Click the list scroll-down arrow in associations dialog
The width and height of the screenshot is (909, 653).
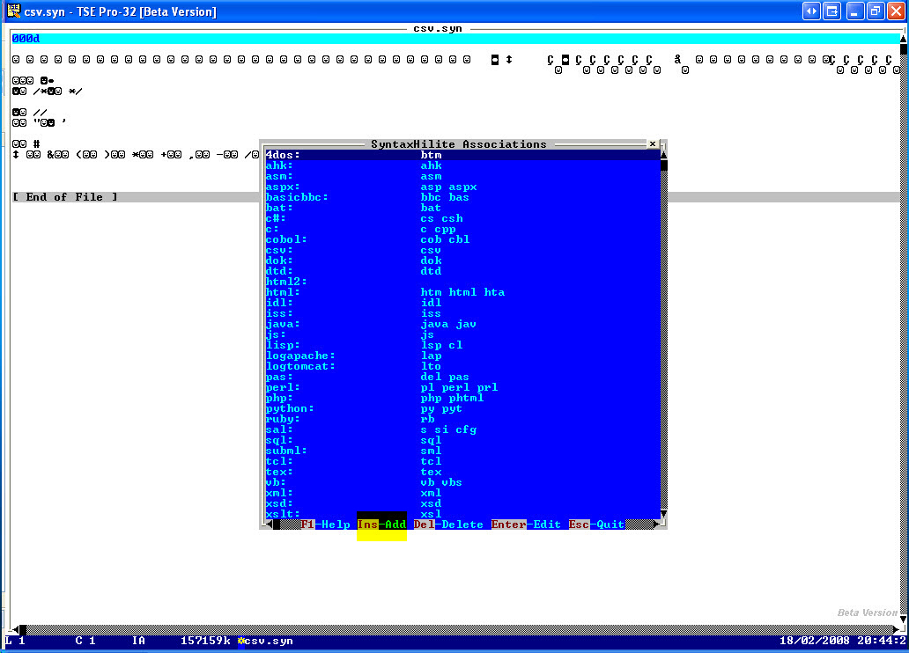[x=664, y=514]
